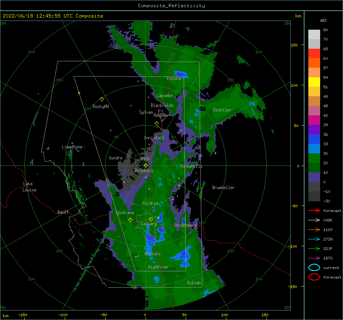Click the 30 dBZ light blue swatch

coord(314,148)
